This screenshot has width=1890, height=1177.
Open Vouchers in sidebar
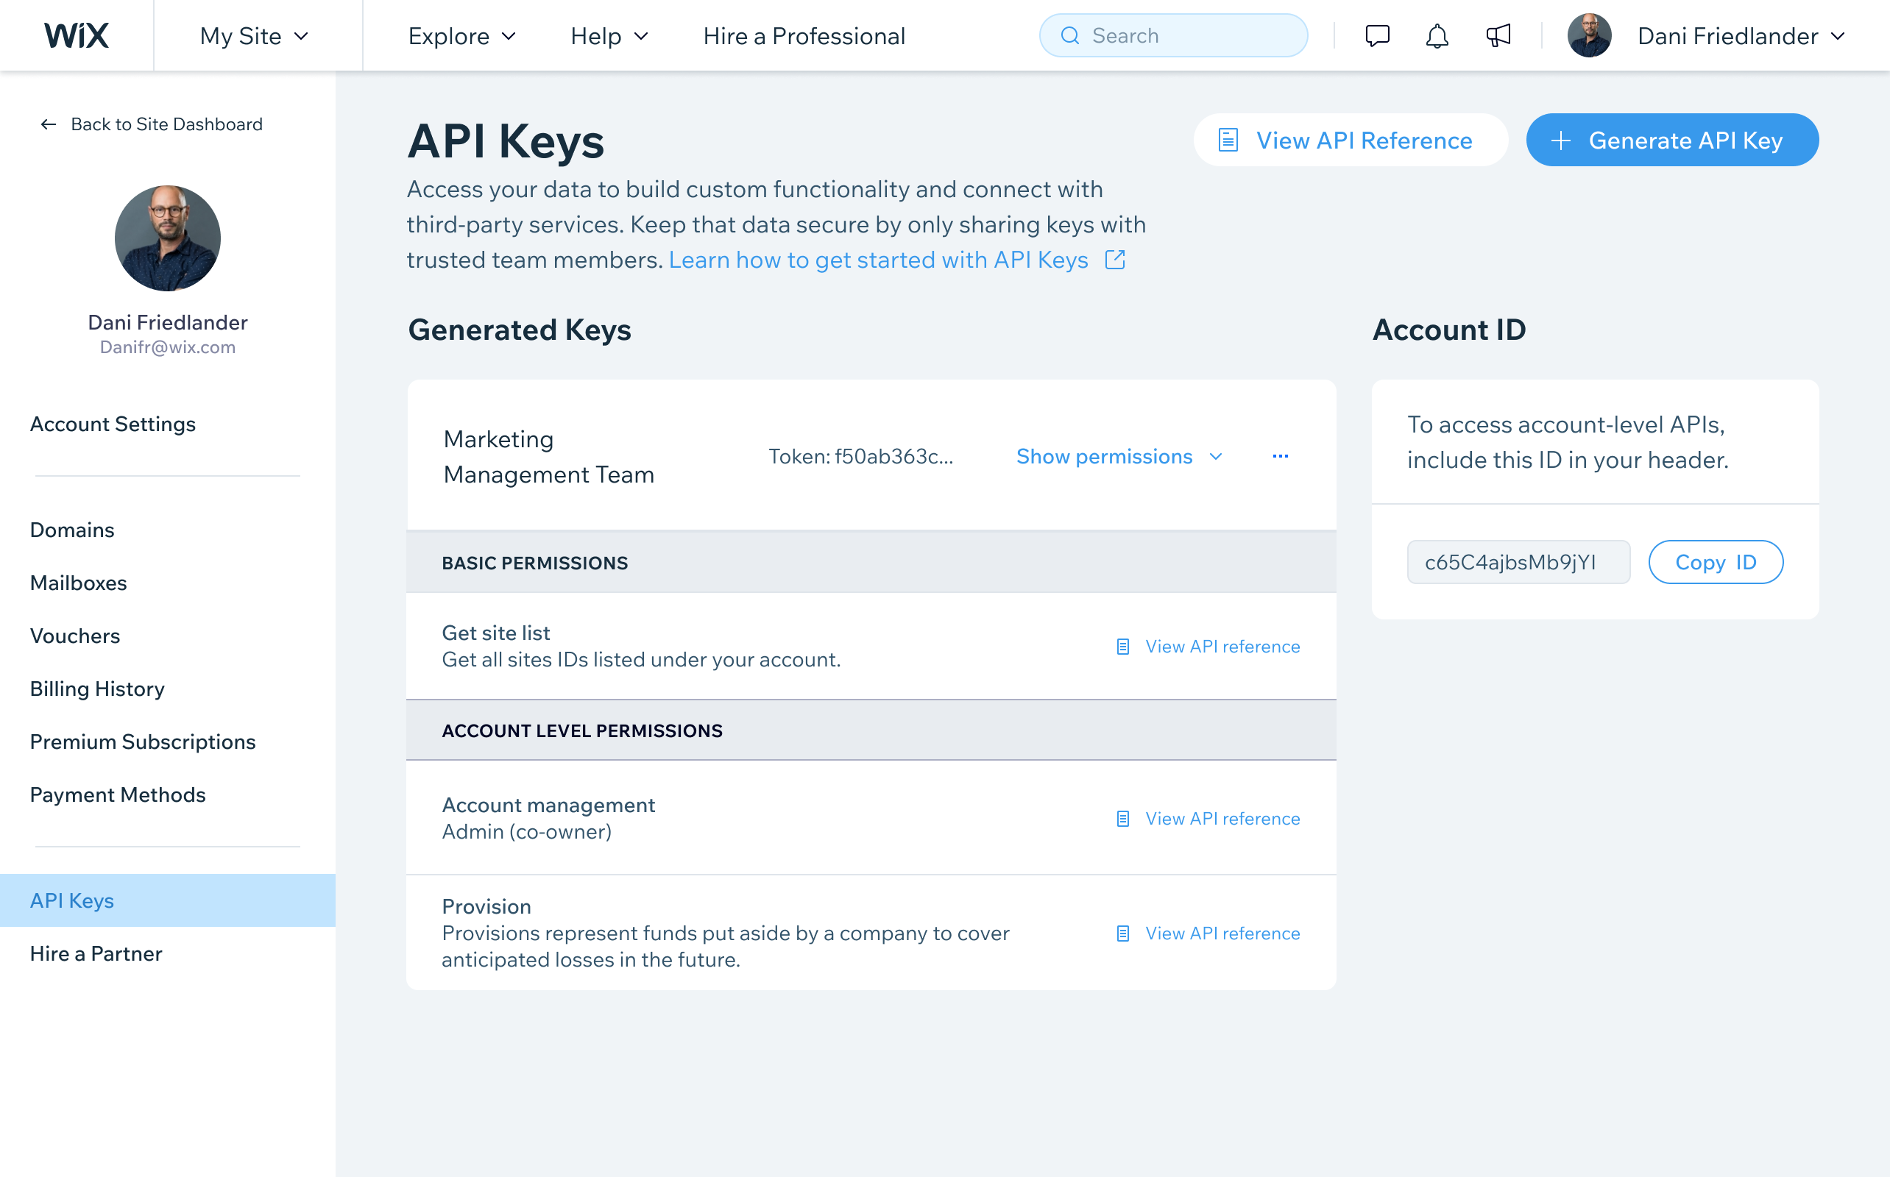[75, 635]
